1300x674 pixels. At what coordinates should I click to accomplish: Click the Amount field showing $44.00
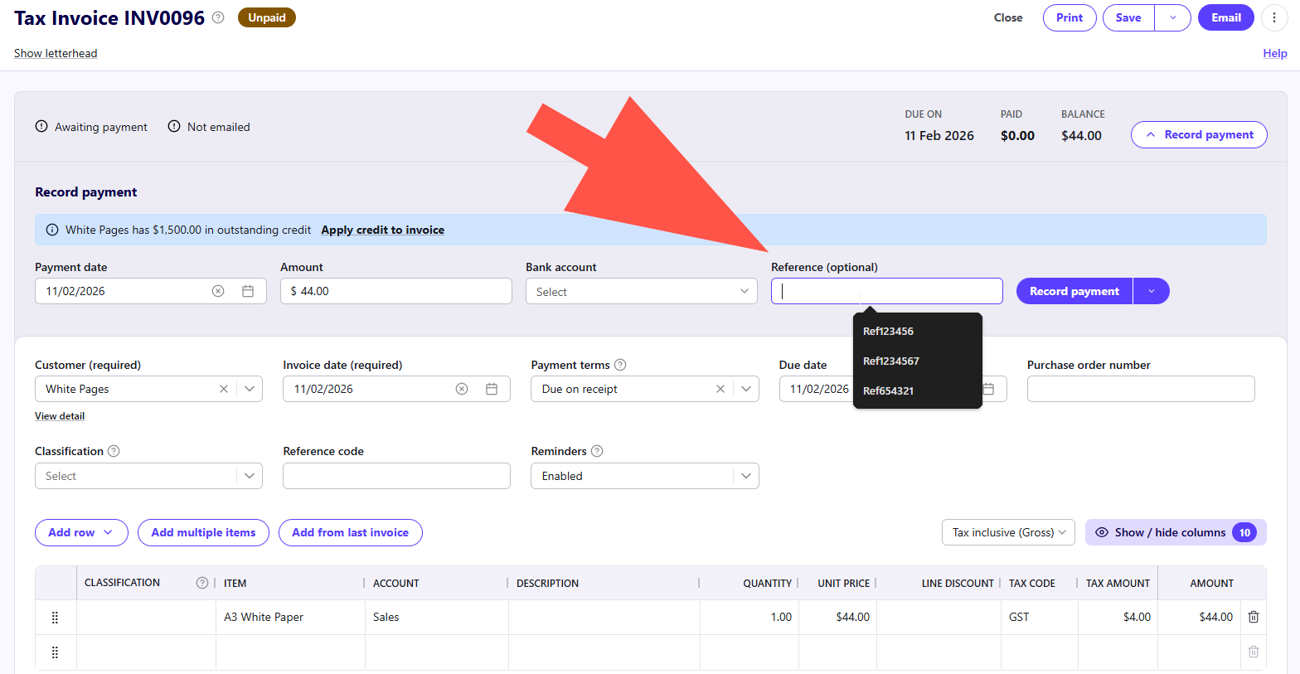click(x=396, y=291)
